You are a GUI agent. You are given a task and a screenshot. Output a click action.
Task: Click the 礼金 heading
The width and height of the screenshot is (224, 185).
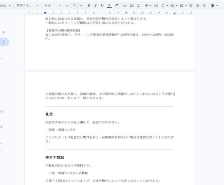click(49, 114)
